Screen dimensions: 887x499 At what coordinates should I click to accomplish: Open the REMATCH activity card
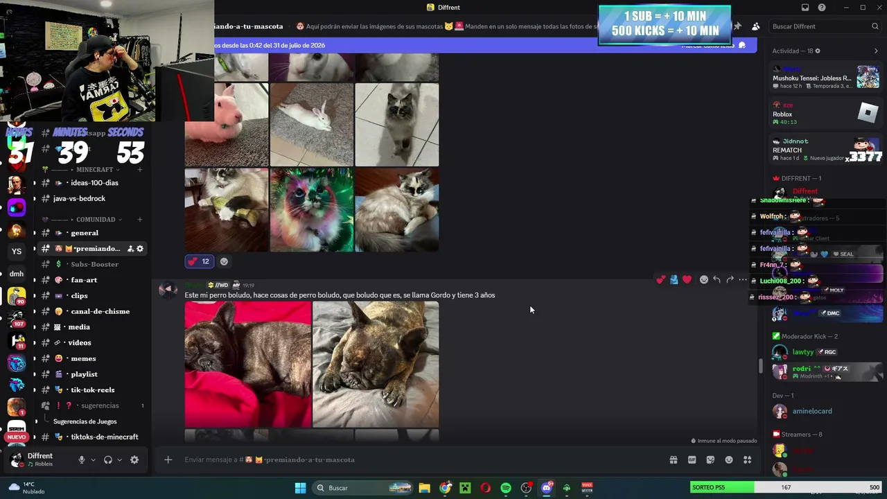point(825,150)
